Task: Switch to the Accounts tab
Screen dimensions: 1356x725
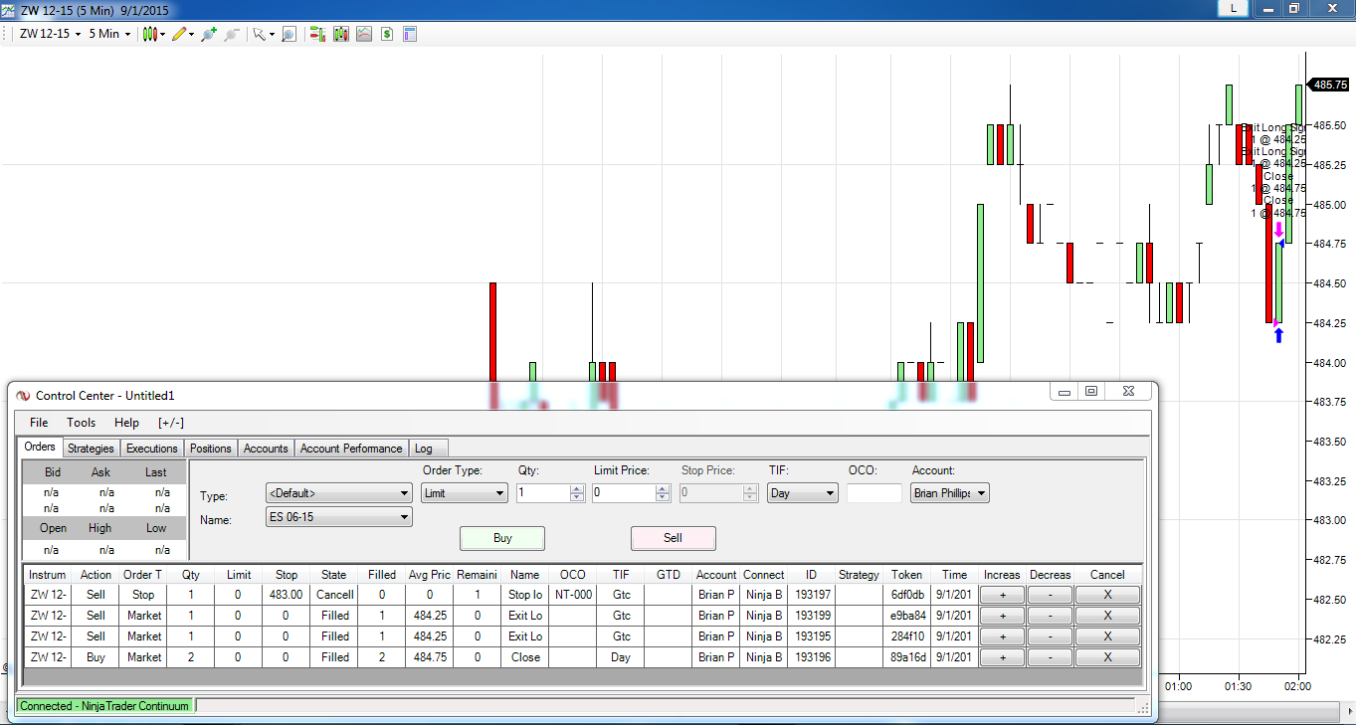Action: (x=266, y=449)
